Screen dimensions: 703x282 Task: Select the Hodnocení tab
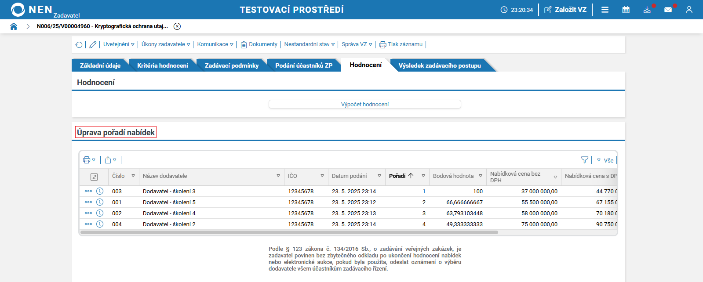366,65
